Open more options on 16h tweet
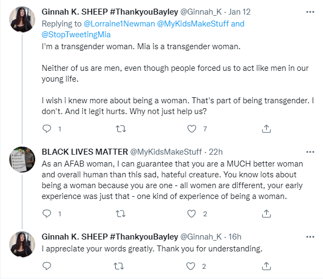 click(310, 237)
